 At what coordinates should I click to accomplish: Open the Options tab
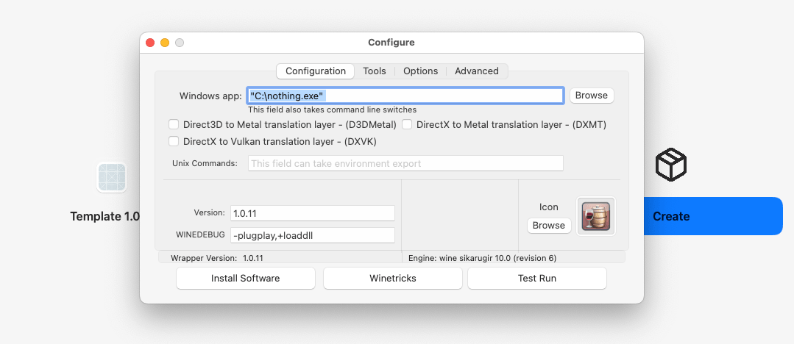click(x=420, y=71)
